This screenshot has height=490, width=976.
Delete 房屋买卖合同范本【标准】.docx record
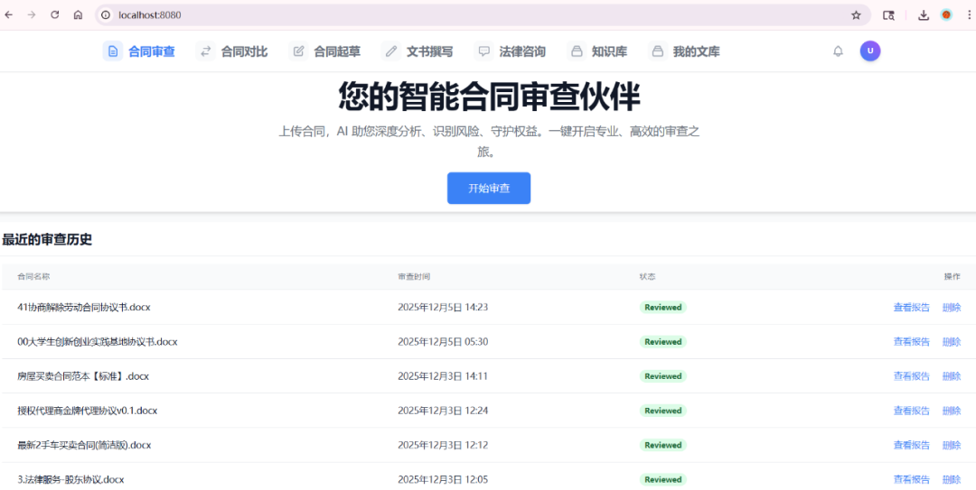pyautogui.click(x=951, y=376)
